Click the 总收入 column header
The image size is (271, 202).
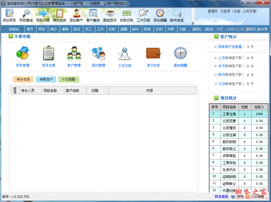pyautogui.click(x=259, y=107)
